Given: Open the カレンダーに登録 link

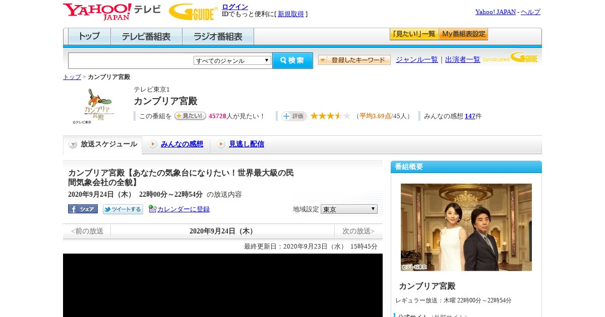Looking at the screenshot, I should click(x=184, y=209).
